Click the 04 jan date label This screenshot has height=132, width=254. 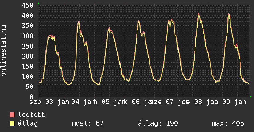85,102
